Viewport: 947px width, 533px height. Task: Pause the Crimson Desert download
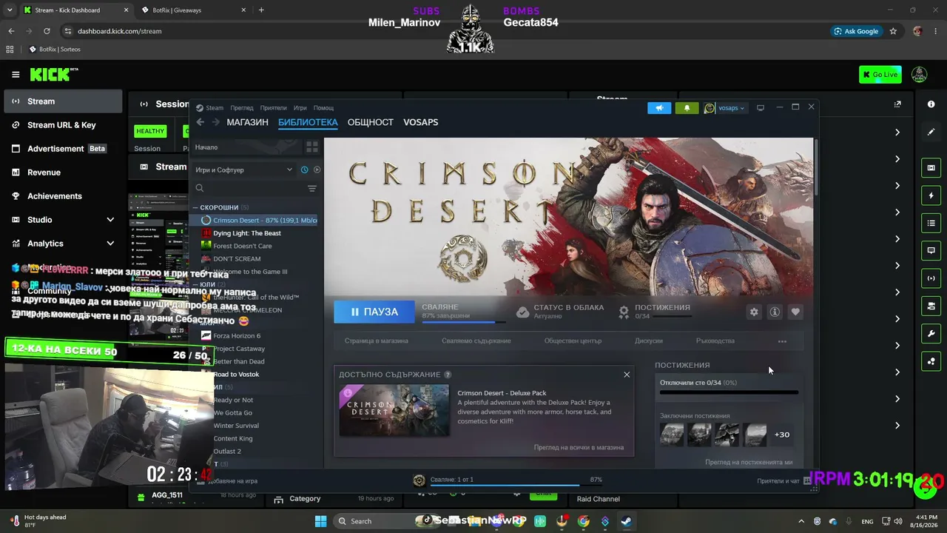click(x=374, y=312)
